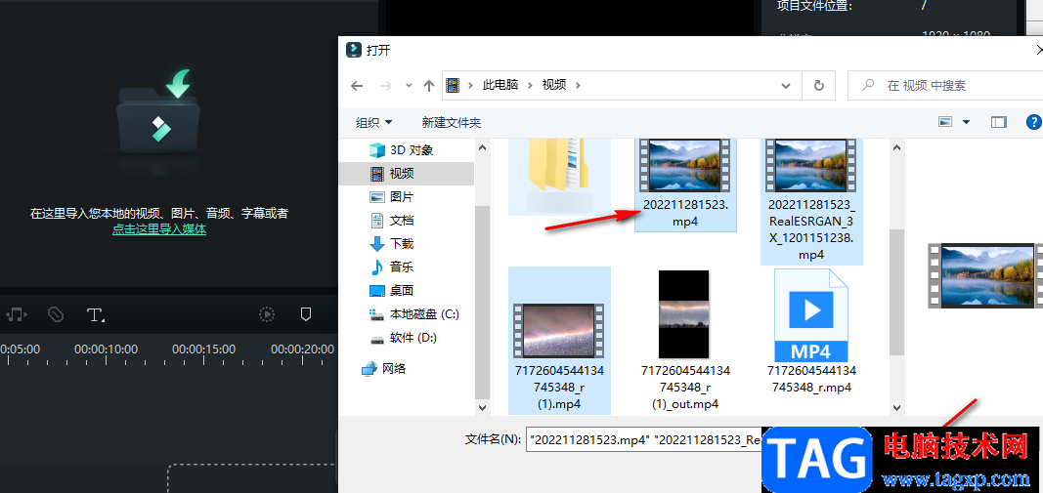Go up one folder level

point(429,86)
